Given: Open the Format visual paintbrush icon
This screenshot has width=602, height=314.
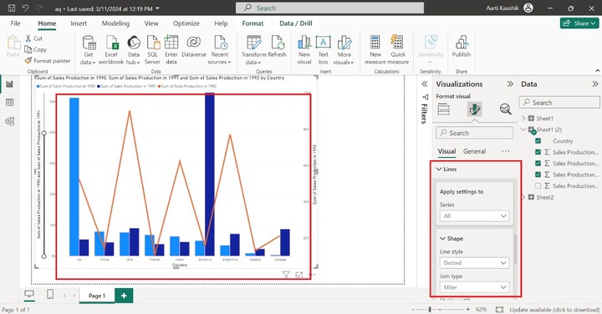Looking at the screenshot, I should coord(475,109).
